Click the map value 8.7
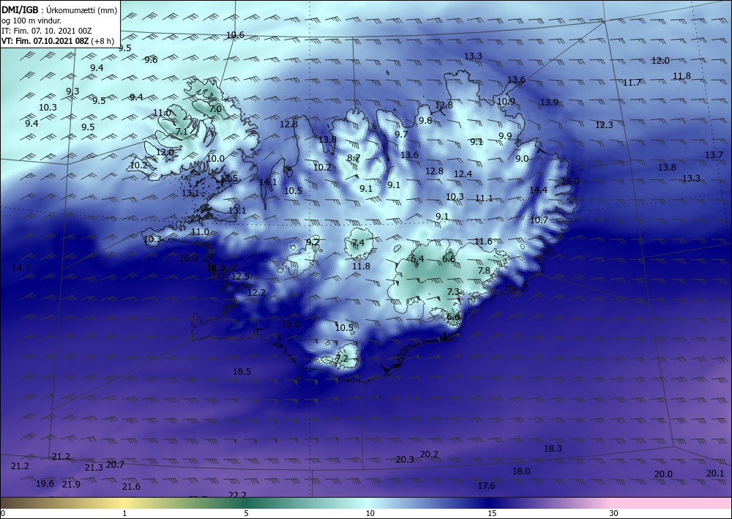Viewport: 732px width, 519px height. pyautogui.click(x=354, y=158)
